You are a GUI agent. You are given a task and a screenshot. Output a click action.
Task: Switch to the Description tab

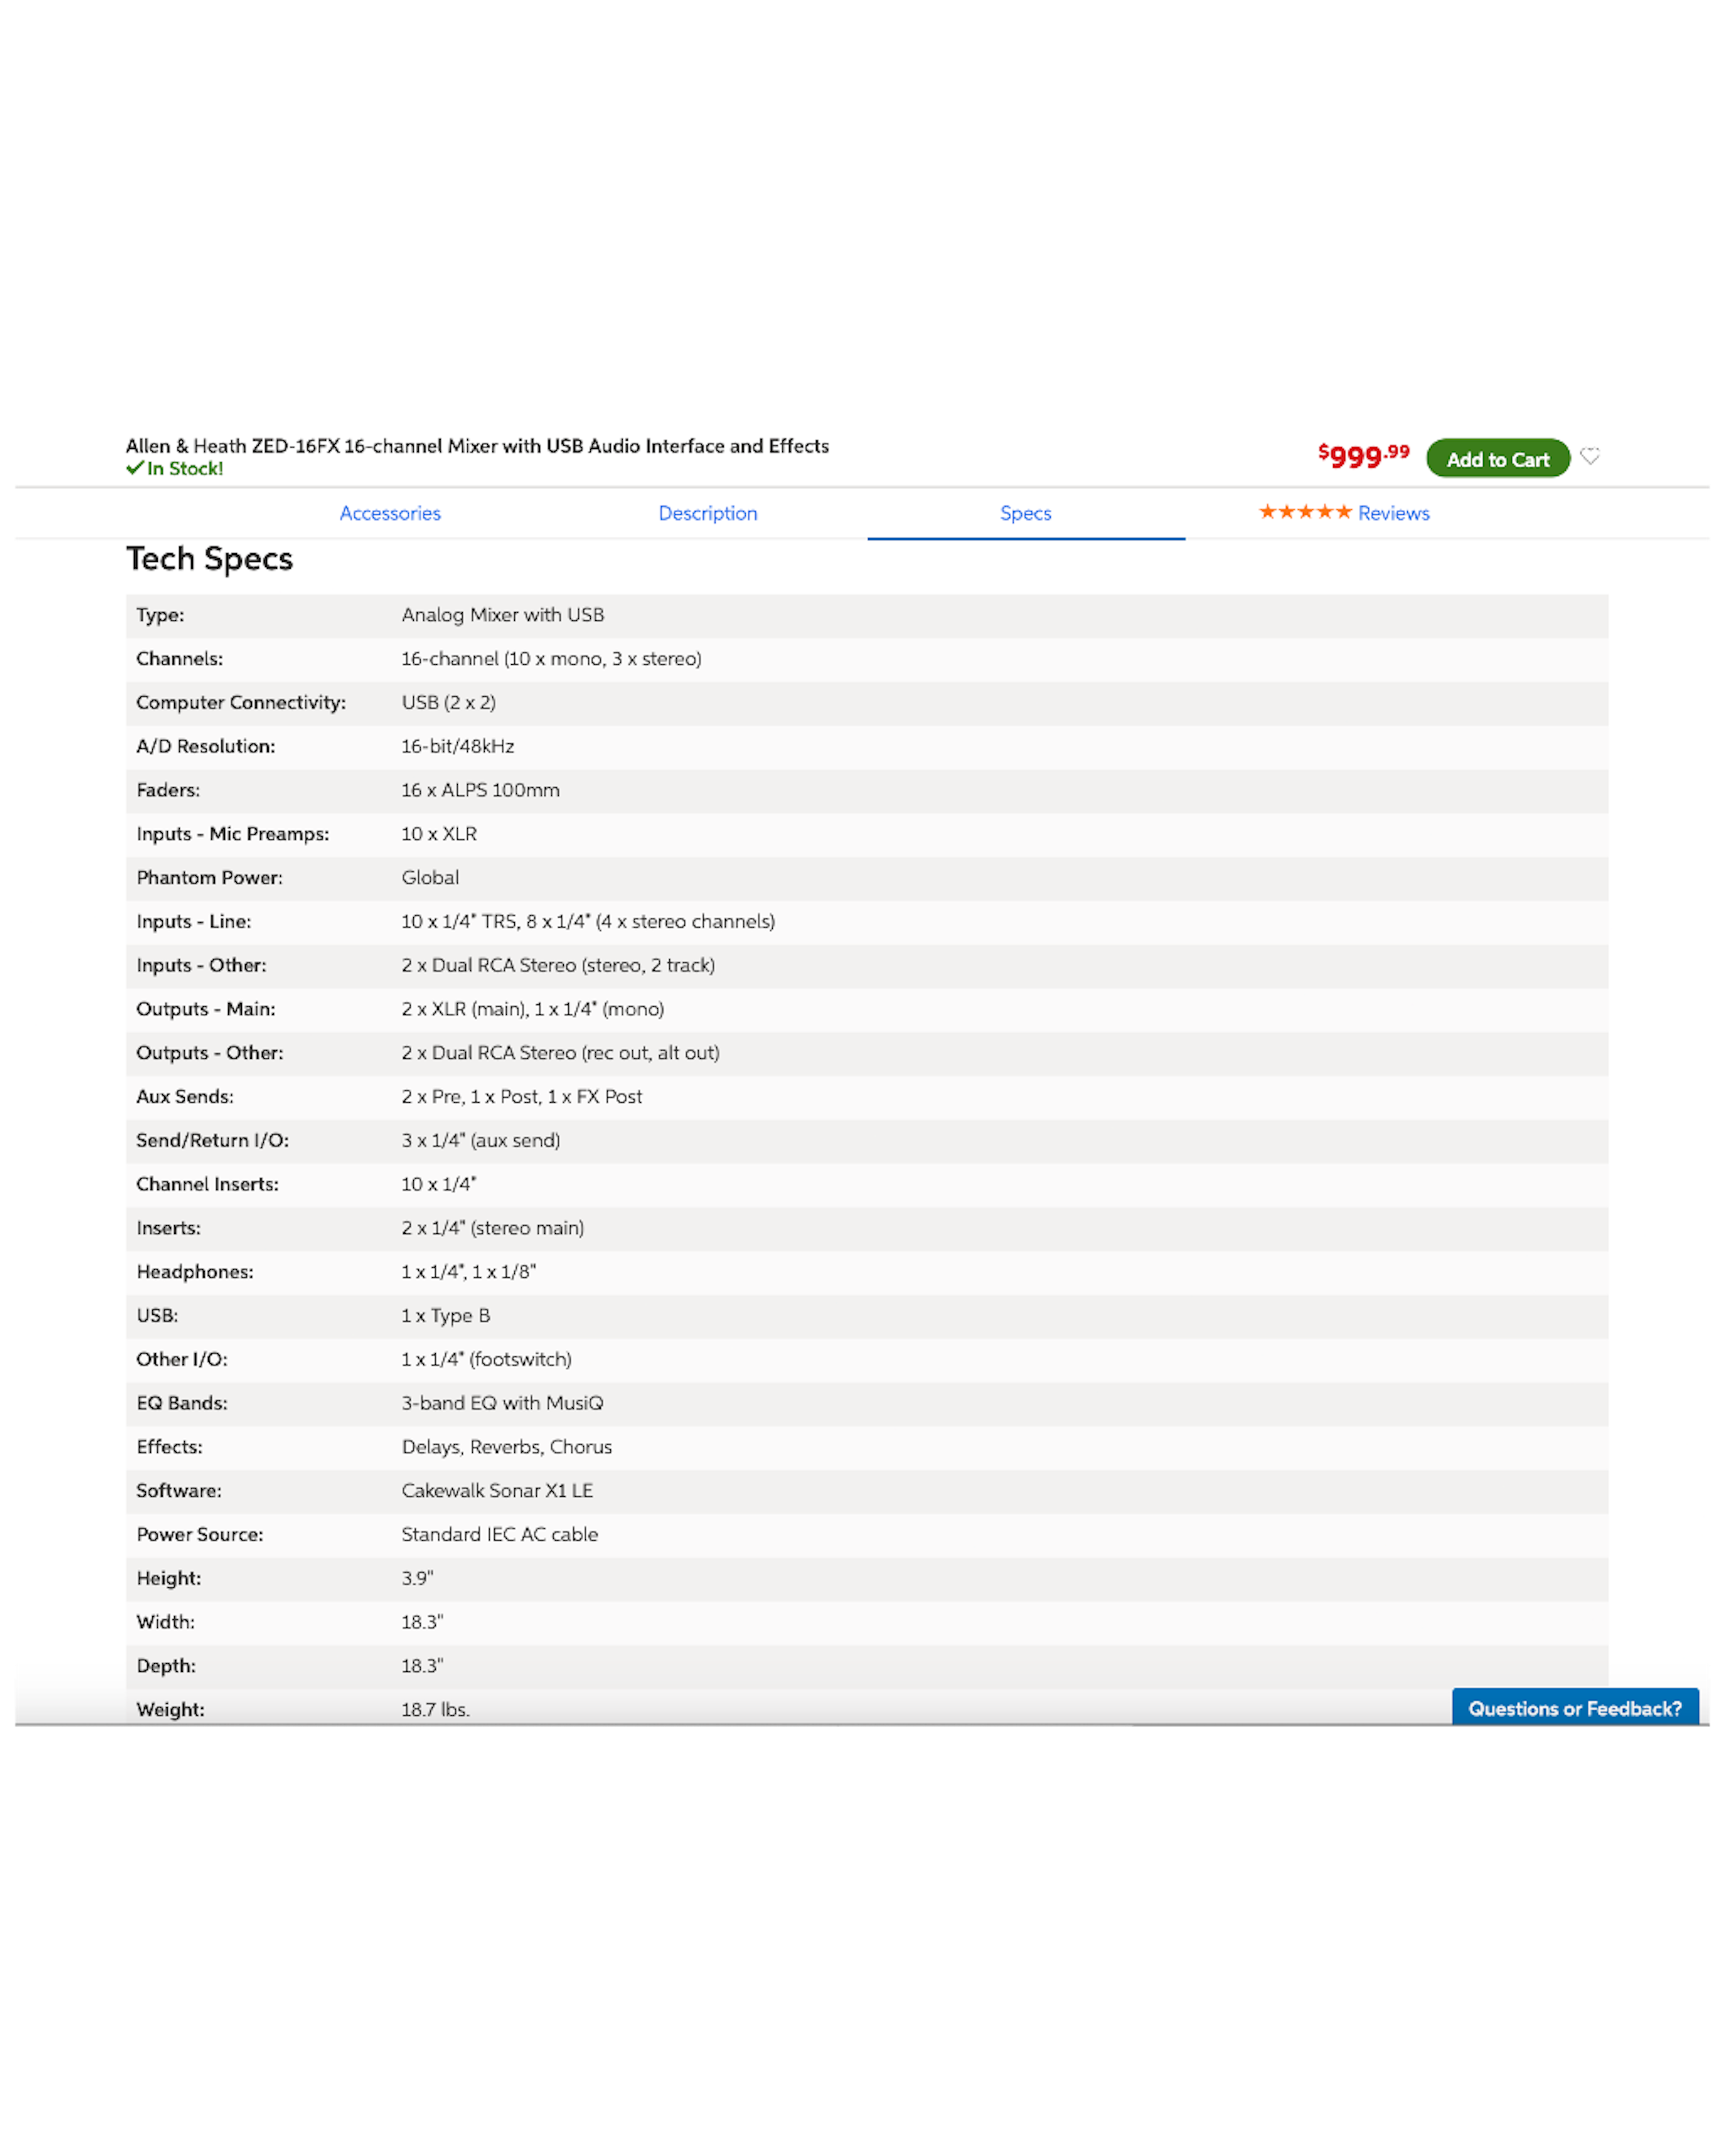click(x=707, y=513)
